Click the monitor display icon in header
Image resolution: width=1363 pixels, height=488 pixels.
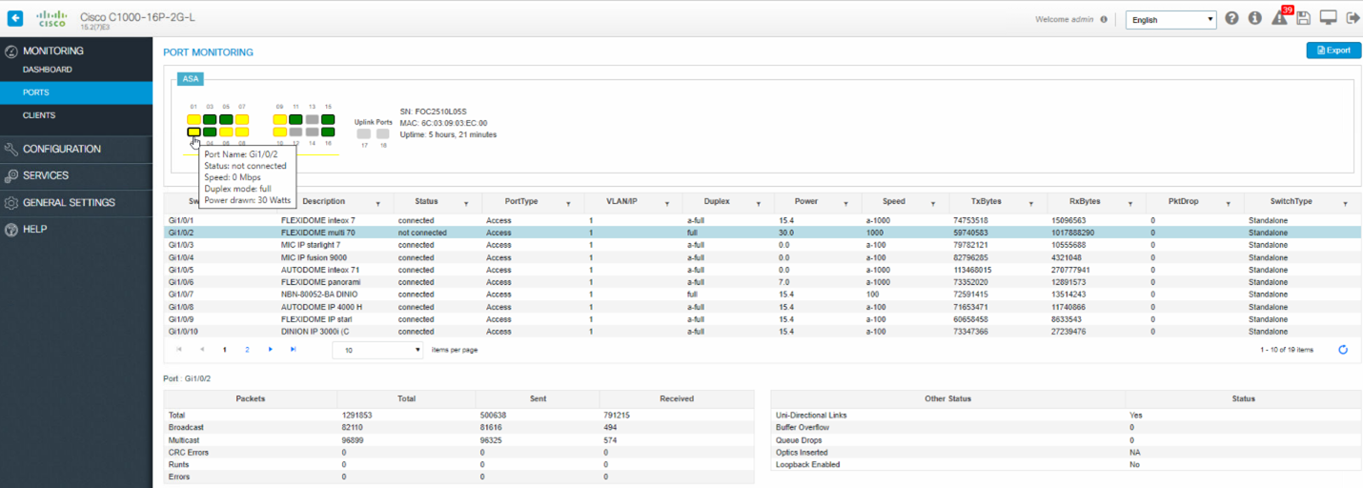coord(1328,18)
